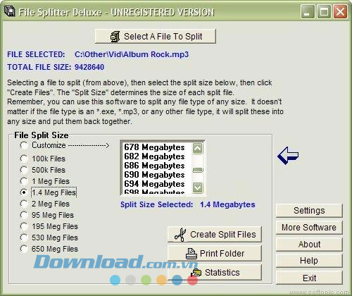Click the More Software button
Screen dimensions: 352x296
click(309, 228)
